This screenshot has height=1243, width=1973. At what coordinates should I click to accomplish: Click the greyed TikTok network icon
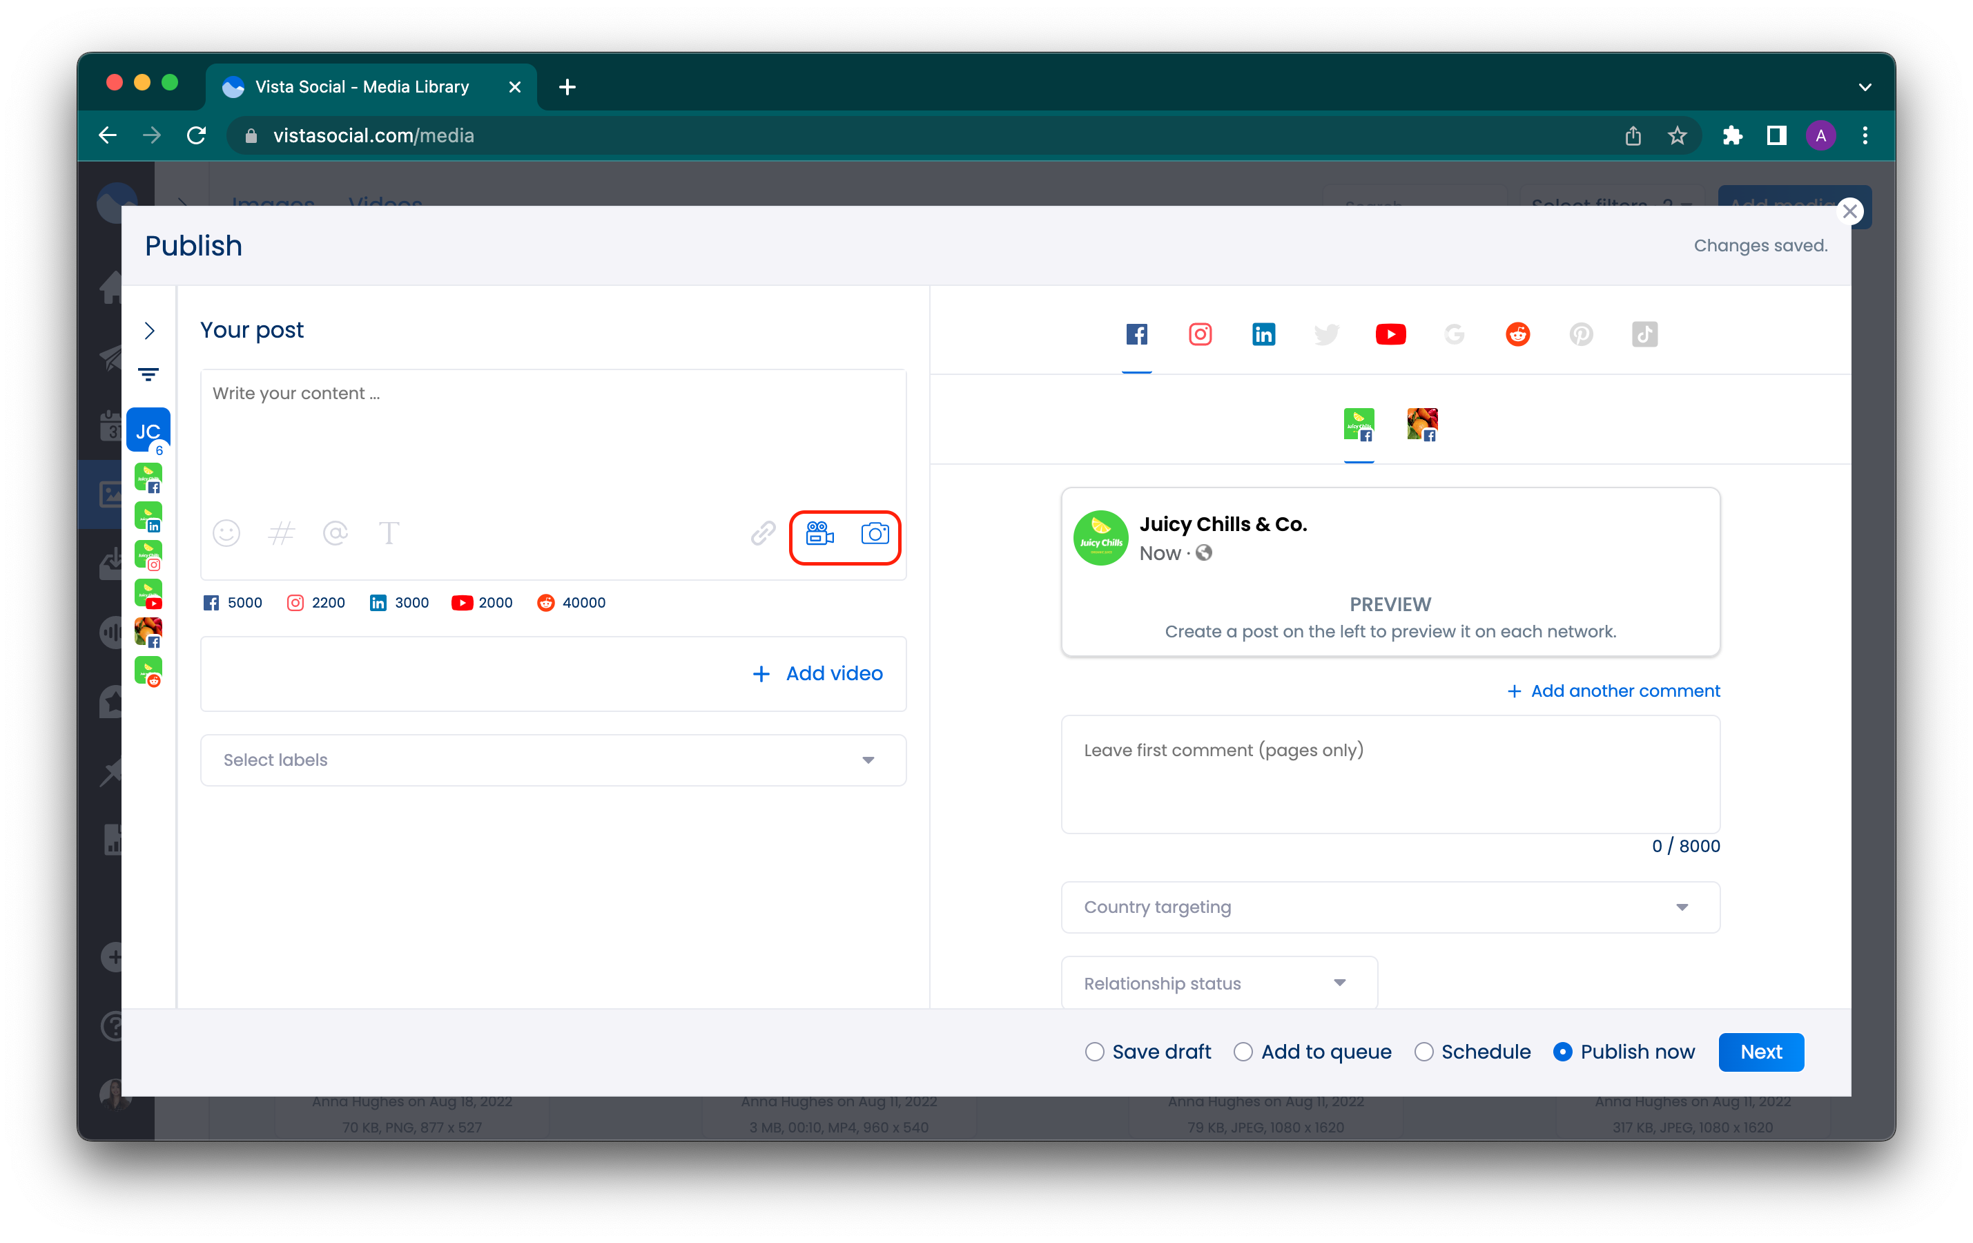point(1644,334)
